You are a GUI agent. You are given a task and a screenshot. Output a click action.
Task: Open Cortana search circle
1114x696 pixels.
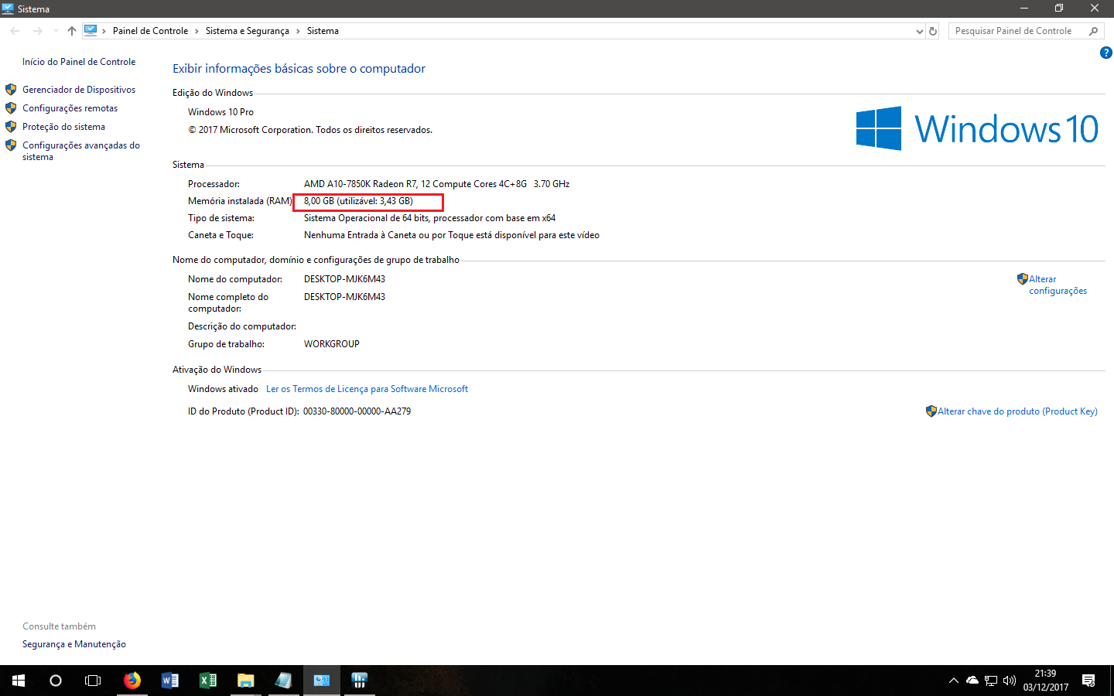click(x=56, y=681)
